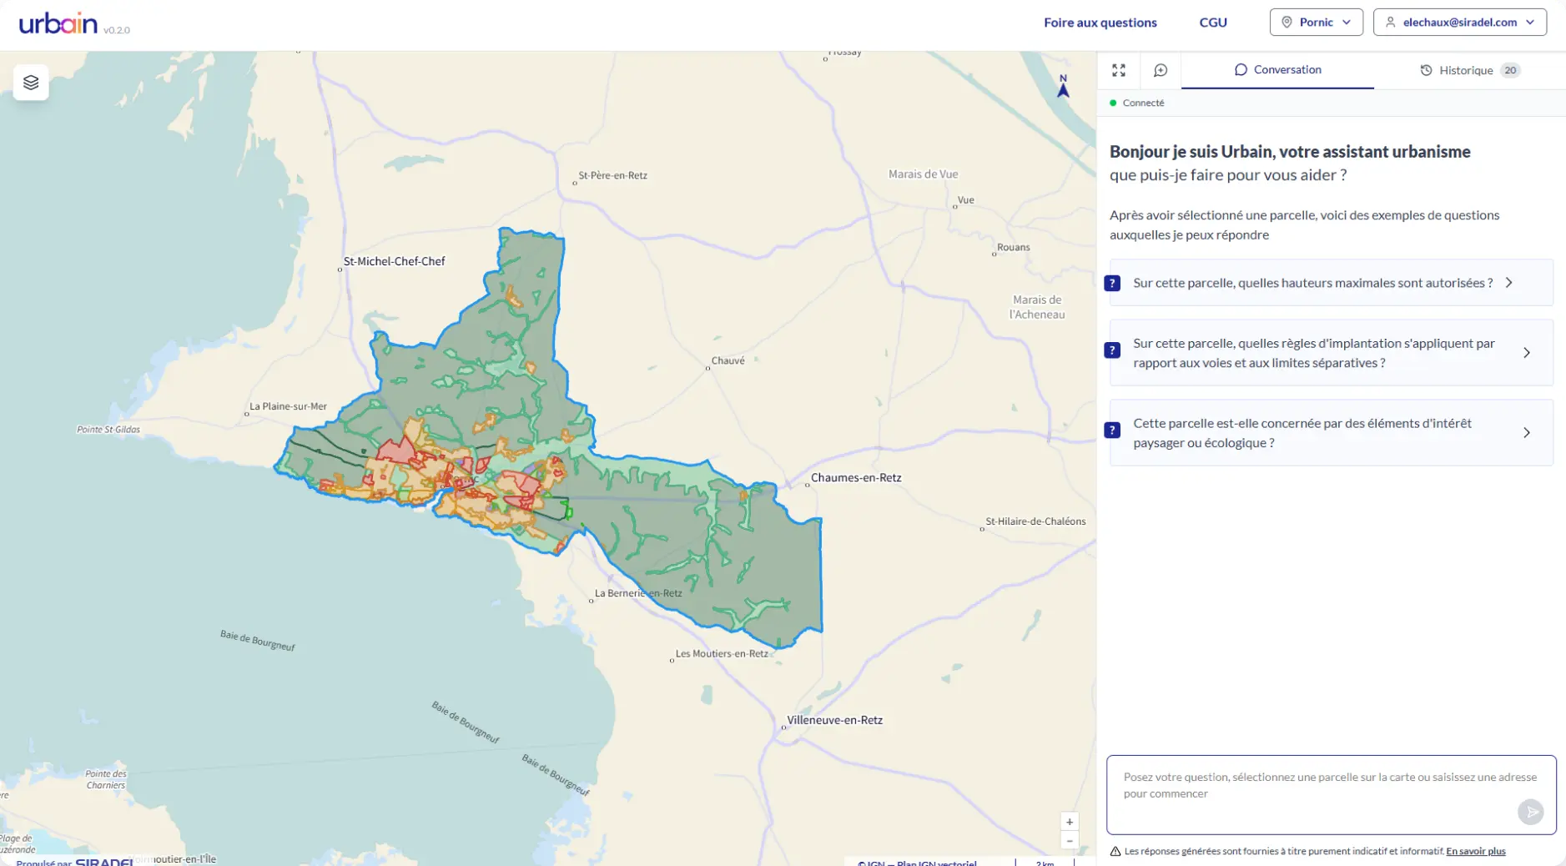Send the question with the arrow button
Image resolution: width=1566 pixels, height=866 pixels.
(1530, 812)
